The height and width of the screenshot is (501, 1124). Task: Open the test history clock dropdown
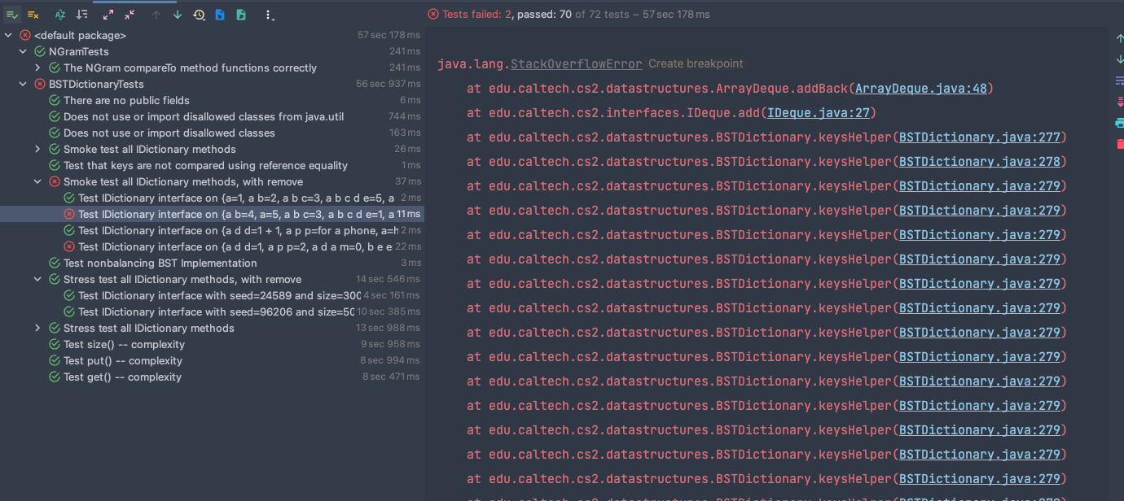click(200, 15)
